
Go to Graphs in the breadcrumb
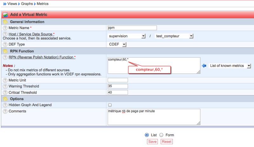point(27,3)
